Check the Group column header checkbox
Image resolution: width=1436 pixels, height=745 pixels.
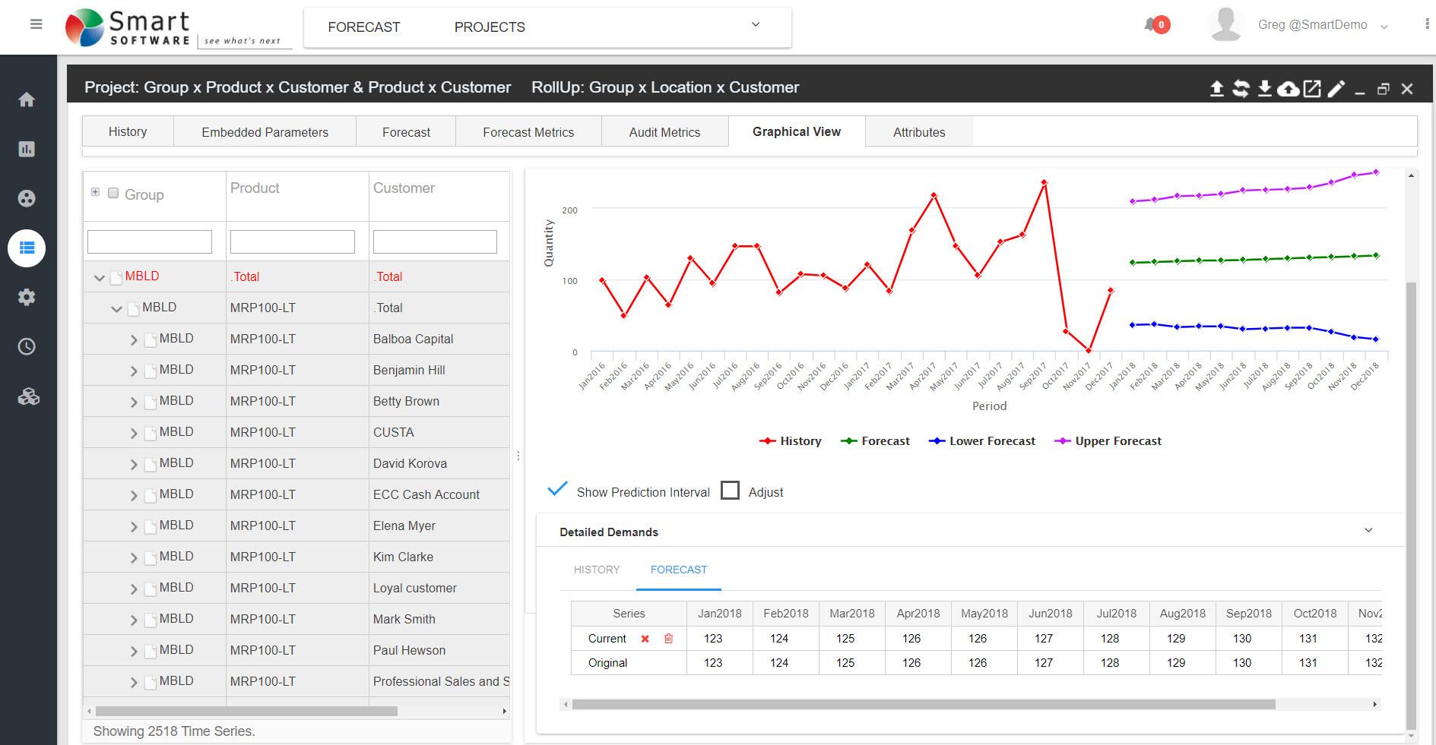(x=113, y=193)
